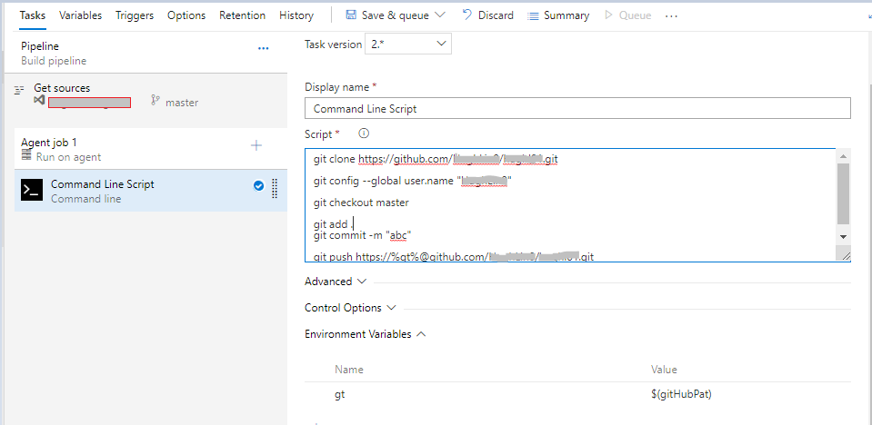Open the Pipeline ellipsis menu

pyautogui.click(x=264, y=48)
